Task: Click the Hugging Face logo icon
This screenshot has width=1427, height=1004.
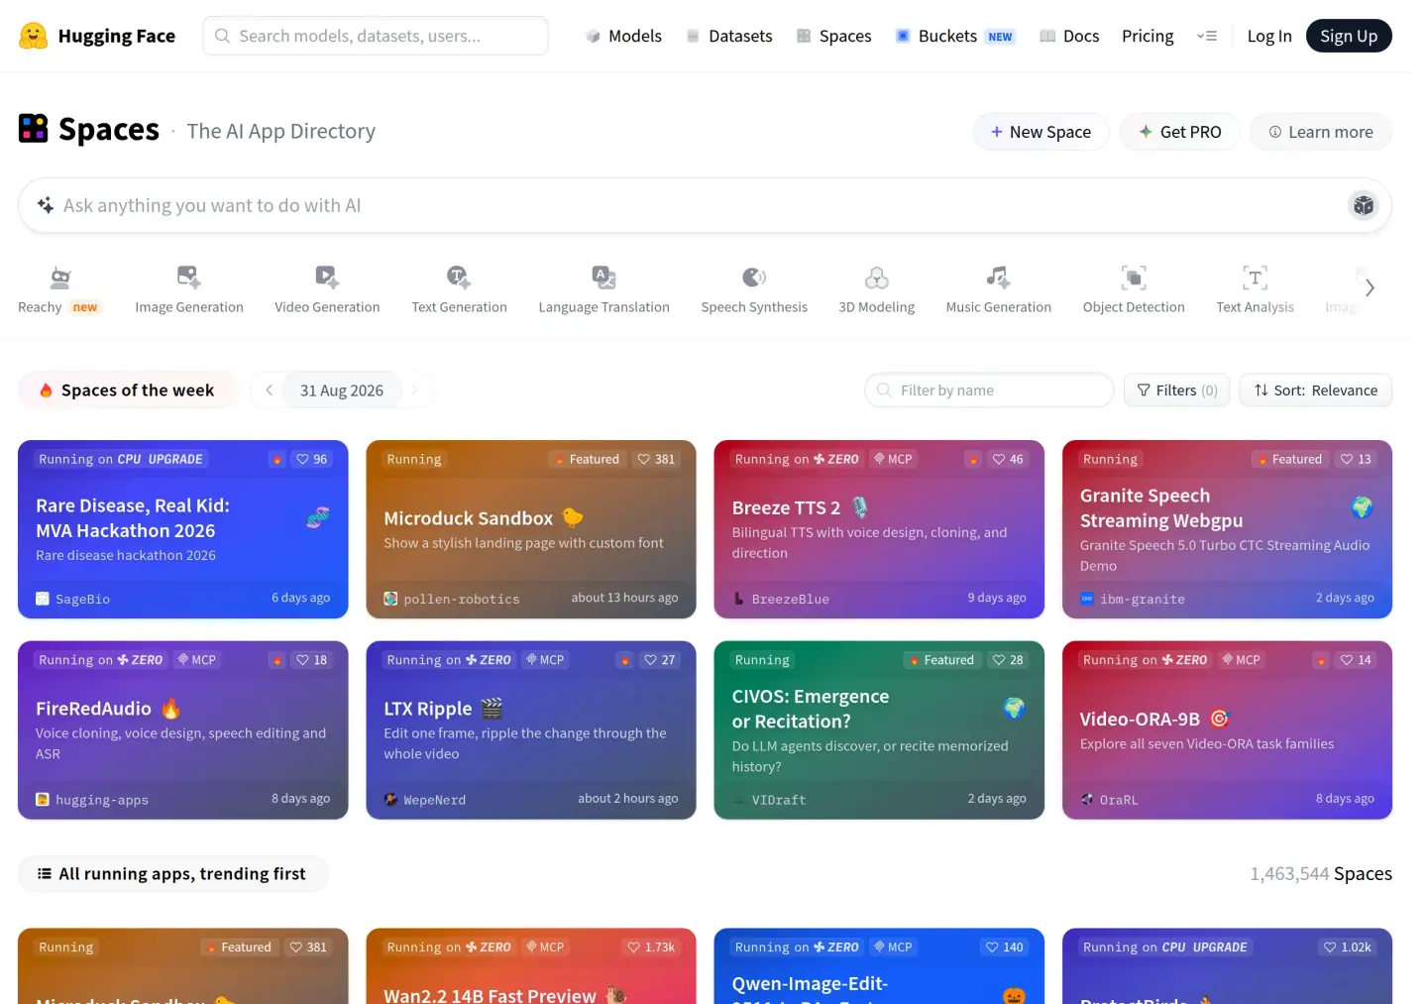Action: (34, 37)
